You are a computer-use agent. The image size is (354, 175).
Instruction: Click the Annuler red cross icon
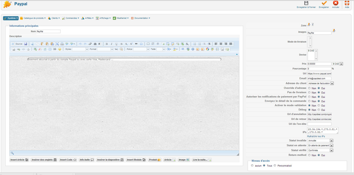tap(336, 3)
